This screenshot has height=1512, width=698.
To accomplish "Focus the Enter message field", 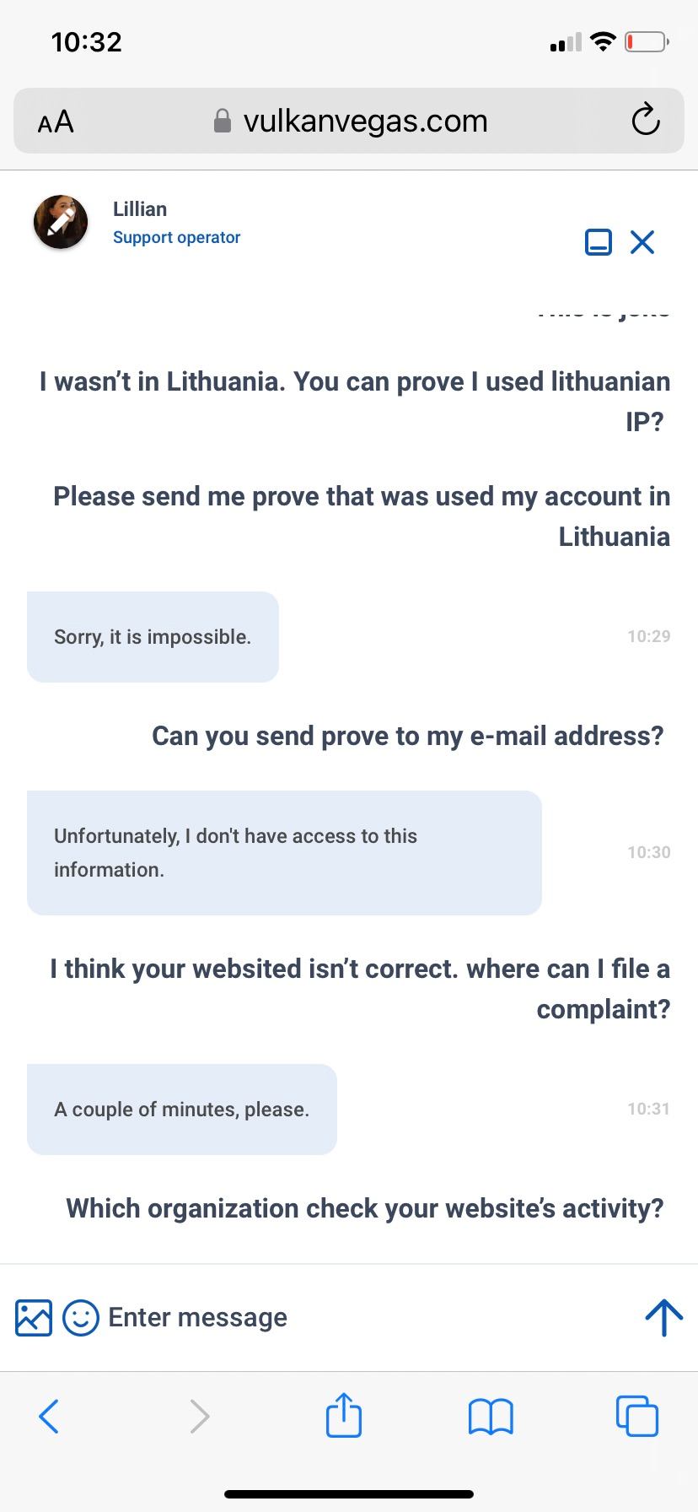I will pyautogui.click(x=337, y=1317).
